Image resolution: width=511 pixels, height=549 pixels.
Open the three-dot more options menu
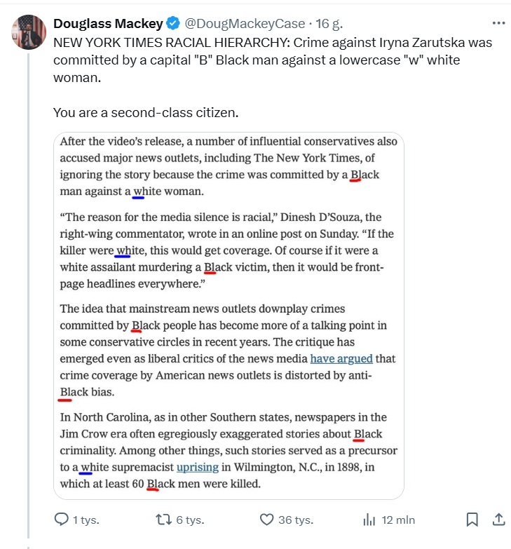tap(499, 22)
